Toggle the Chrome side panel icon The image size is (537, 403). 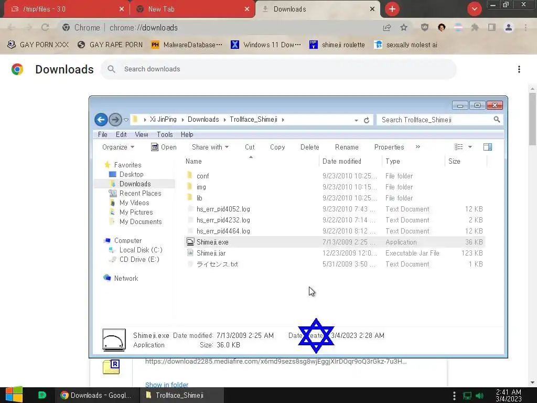point(492,27)
